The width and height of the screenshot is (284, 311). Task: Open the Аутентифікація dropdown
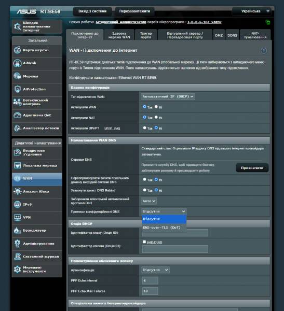(x=155, y=270)
